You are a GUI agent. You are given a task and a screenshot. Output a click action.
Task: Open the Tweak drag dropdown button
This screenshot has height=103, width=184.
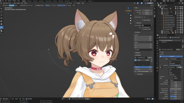point(74,5)
